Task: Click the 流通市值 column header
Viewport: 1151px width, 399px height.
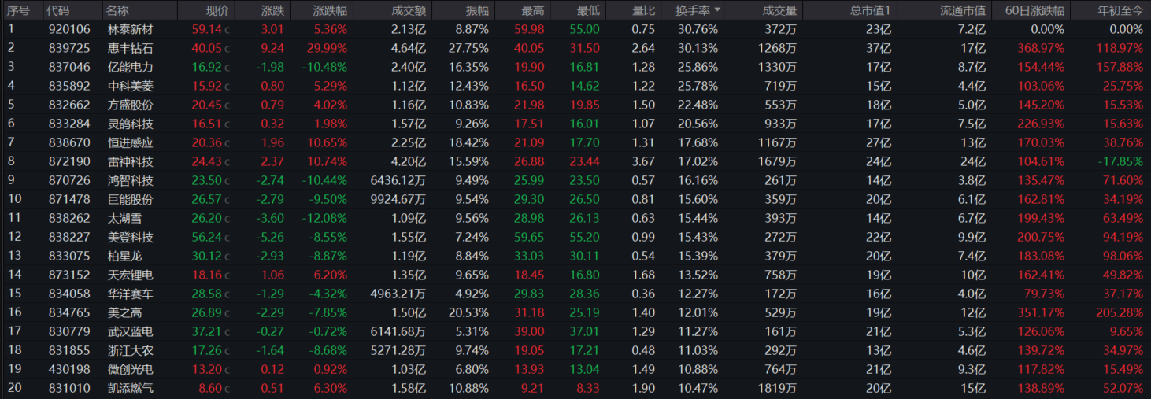Action: [963, 11]
